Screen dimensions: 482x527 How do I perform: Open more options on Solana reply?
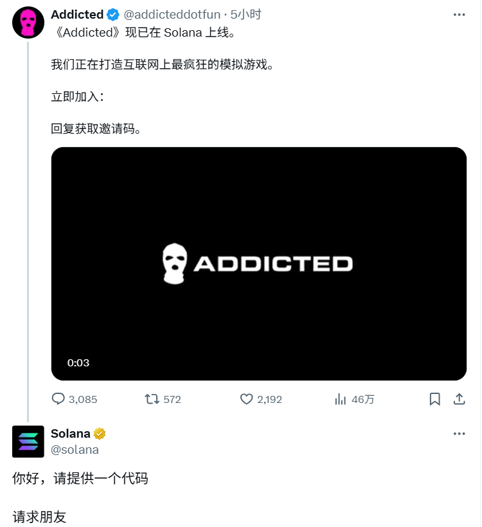(459, 434)
